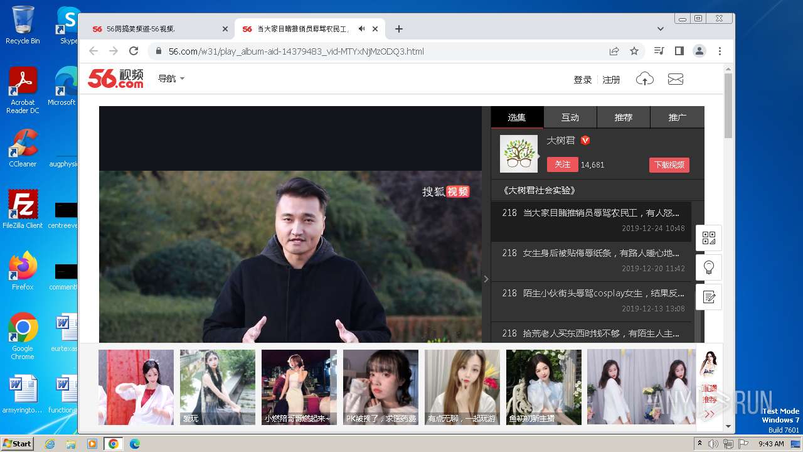Expand the 导航 navigation dropdown
Image resolution: width=803 pixels, height=452 pixels.
tap(171, 78)
